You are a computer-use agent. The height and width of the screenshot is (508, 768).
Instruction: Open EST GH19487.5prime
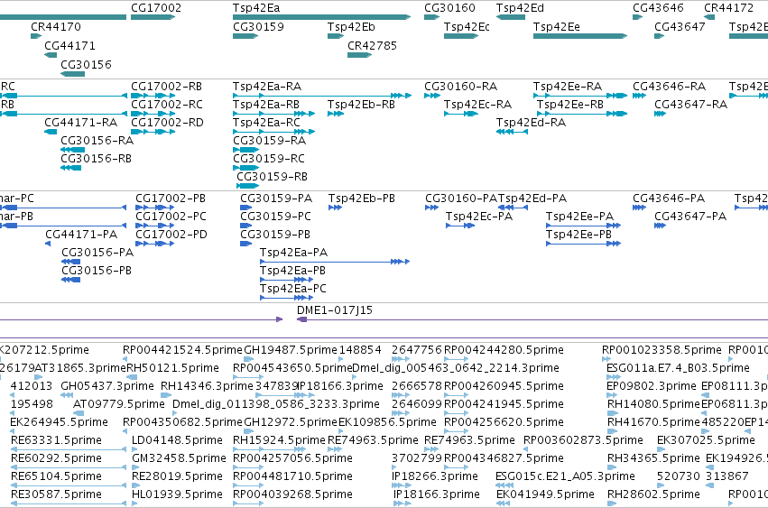[x=291, y=350]
